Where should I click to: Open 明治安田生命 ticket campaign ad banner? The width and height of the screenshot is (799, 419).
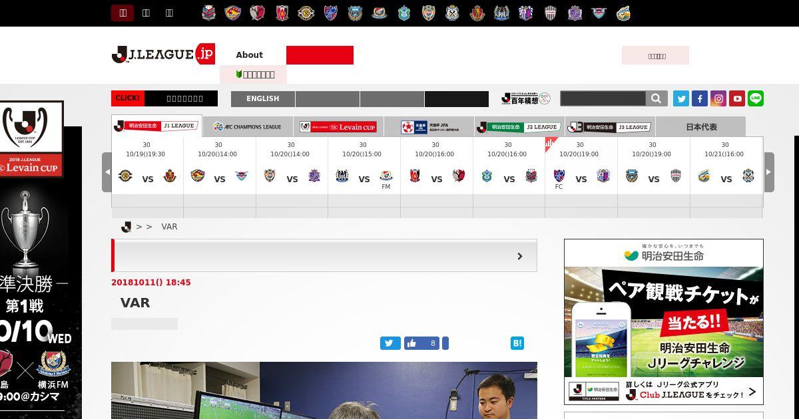click(664, 322)
